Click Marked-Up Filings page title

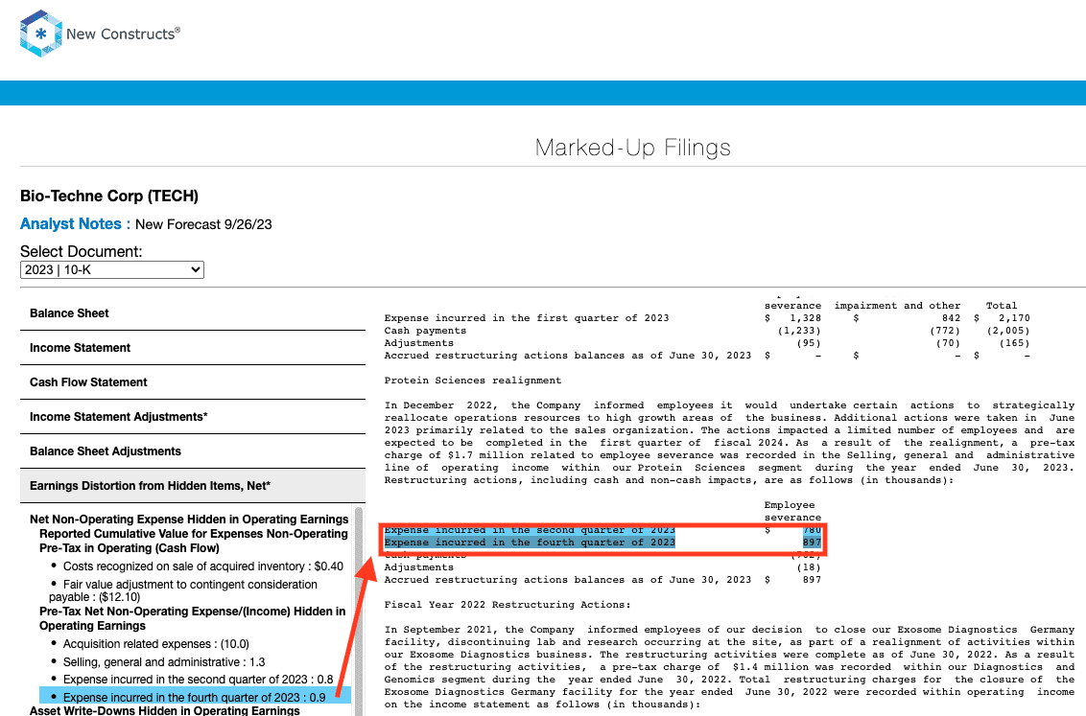coord(633,148)
